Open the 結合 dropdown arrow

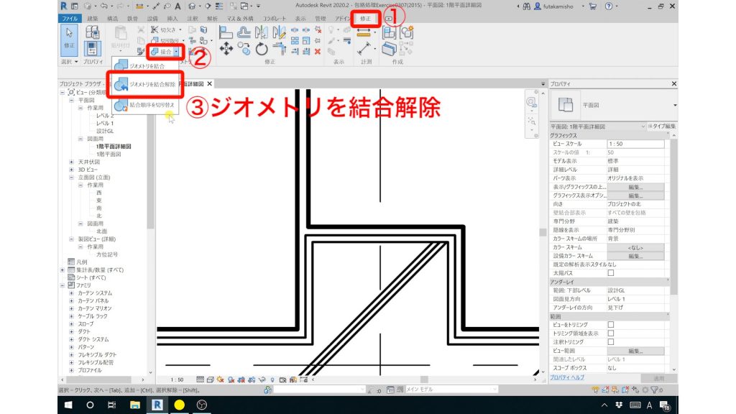tap(176, 51)
